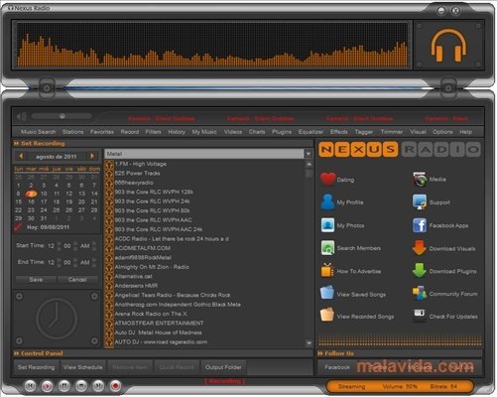Select station Auto DJ Metal House of Madness

tap(158, 332)
